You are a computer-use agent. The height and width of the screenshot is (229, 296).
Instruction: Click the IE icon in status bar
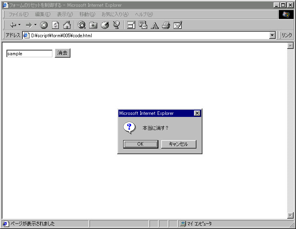point(6,224)
